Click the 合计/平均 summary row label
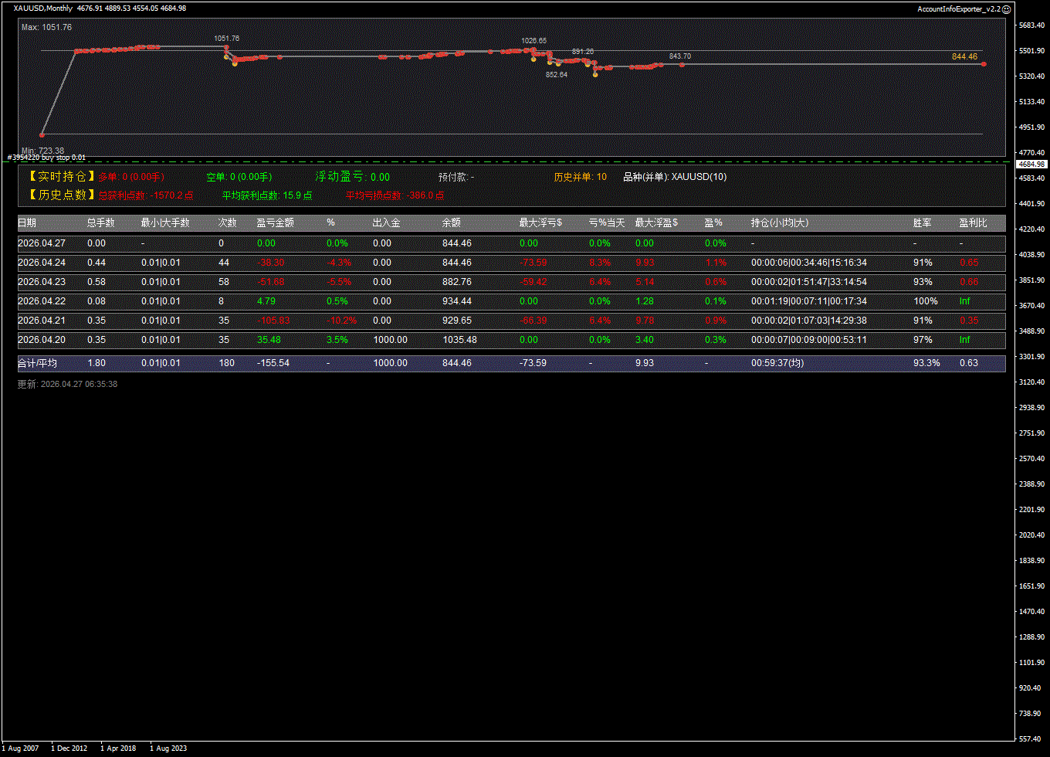The width and height of the screenshot is (1050, 757). (x=37, y=363)
